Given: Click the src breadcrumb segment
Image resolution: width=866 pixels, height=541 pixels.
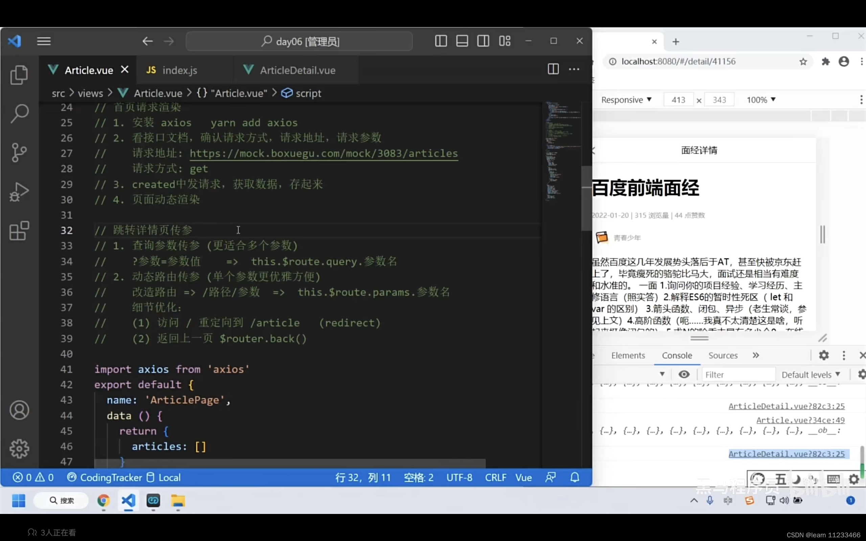Looking at the screenshot, I should tap(58, 93).
